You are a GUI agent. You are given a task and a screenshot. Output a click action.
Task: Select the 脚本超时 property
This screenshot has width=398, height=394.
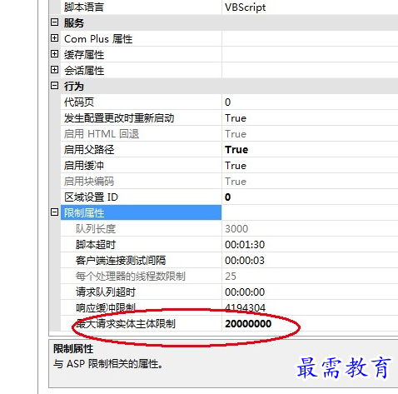click(141, 244)
